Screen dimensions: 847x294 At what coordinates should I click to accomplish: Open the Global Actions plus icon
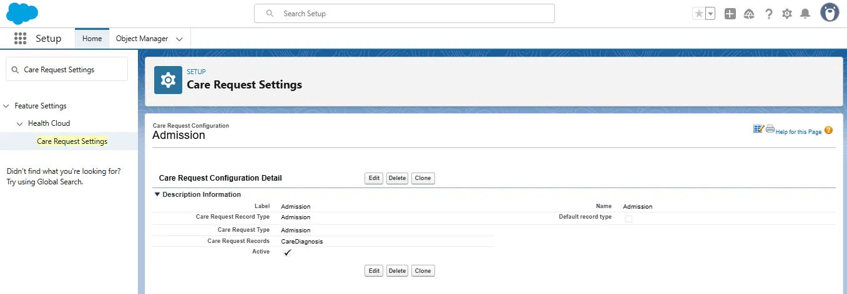pyautogui.click(x=730, y=14)
